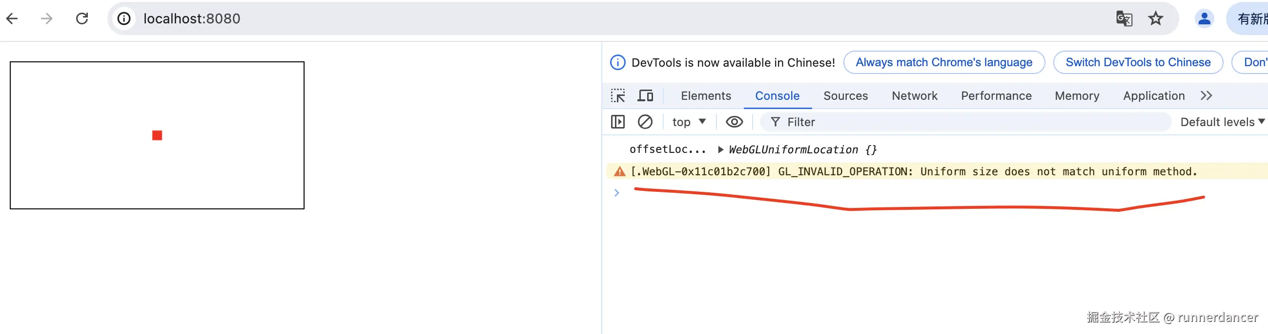This screenshot has width=1268, height=334.
Task: Clear the console
Action: (x=645, y=122)
